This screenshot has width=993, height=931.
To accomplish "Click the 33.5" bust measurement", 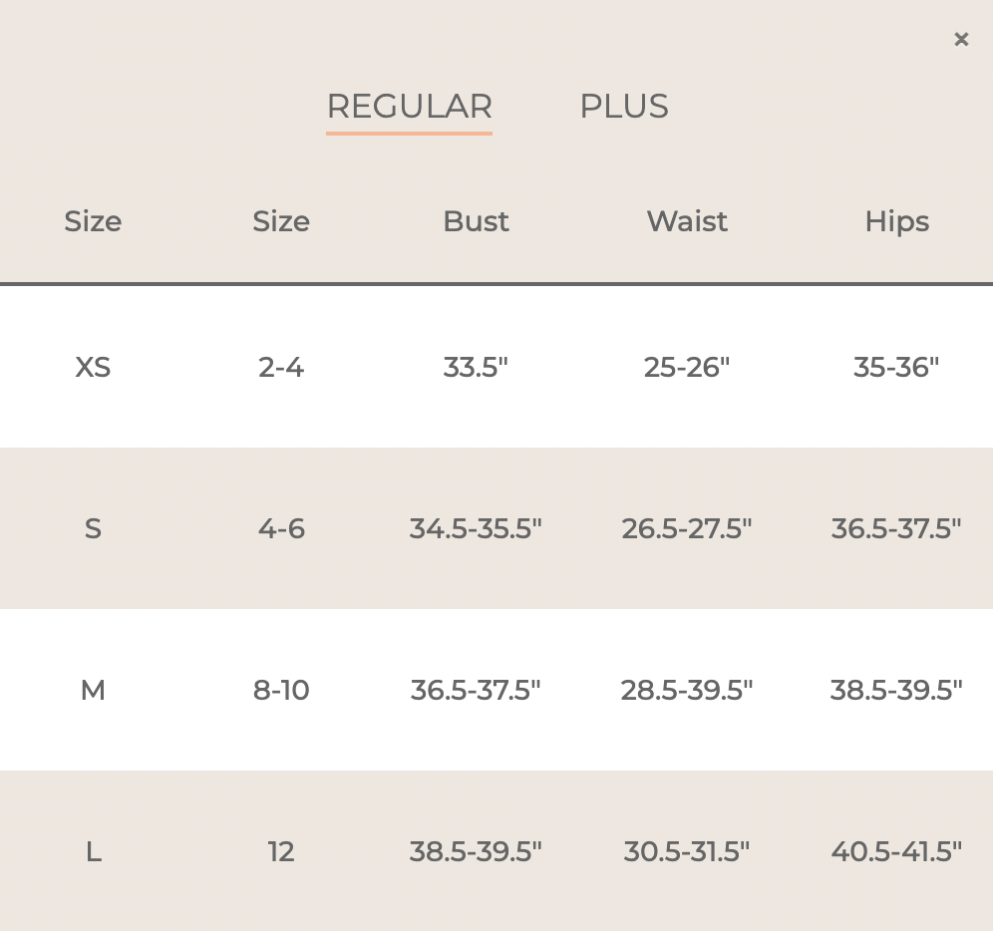I will (476, 368).
